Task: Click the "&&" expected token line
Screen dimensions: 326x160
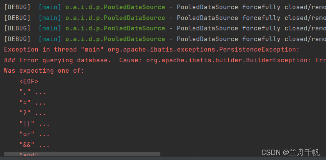Action: click(34, 145)
